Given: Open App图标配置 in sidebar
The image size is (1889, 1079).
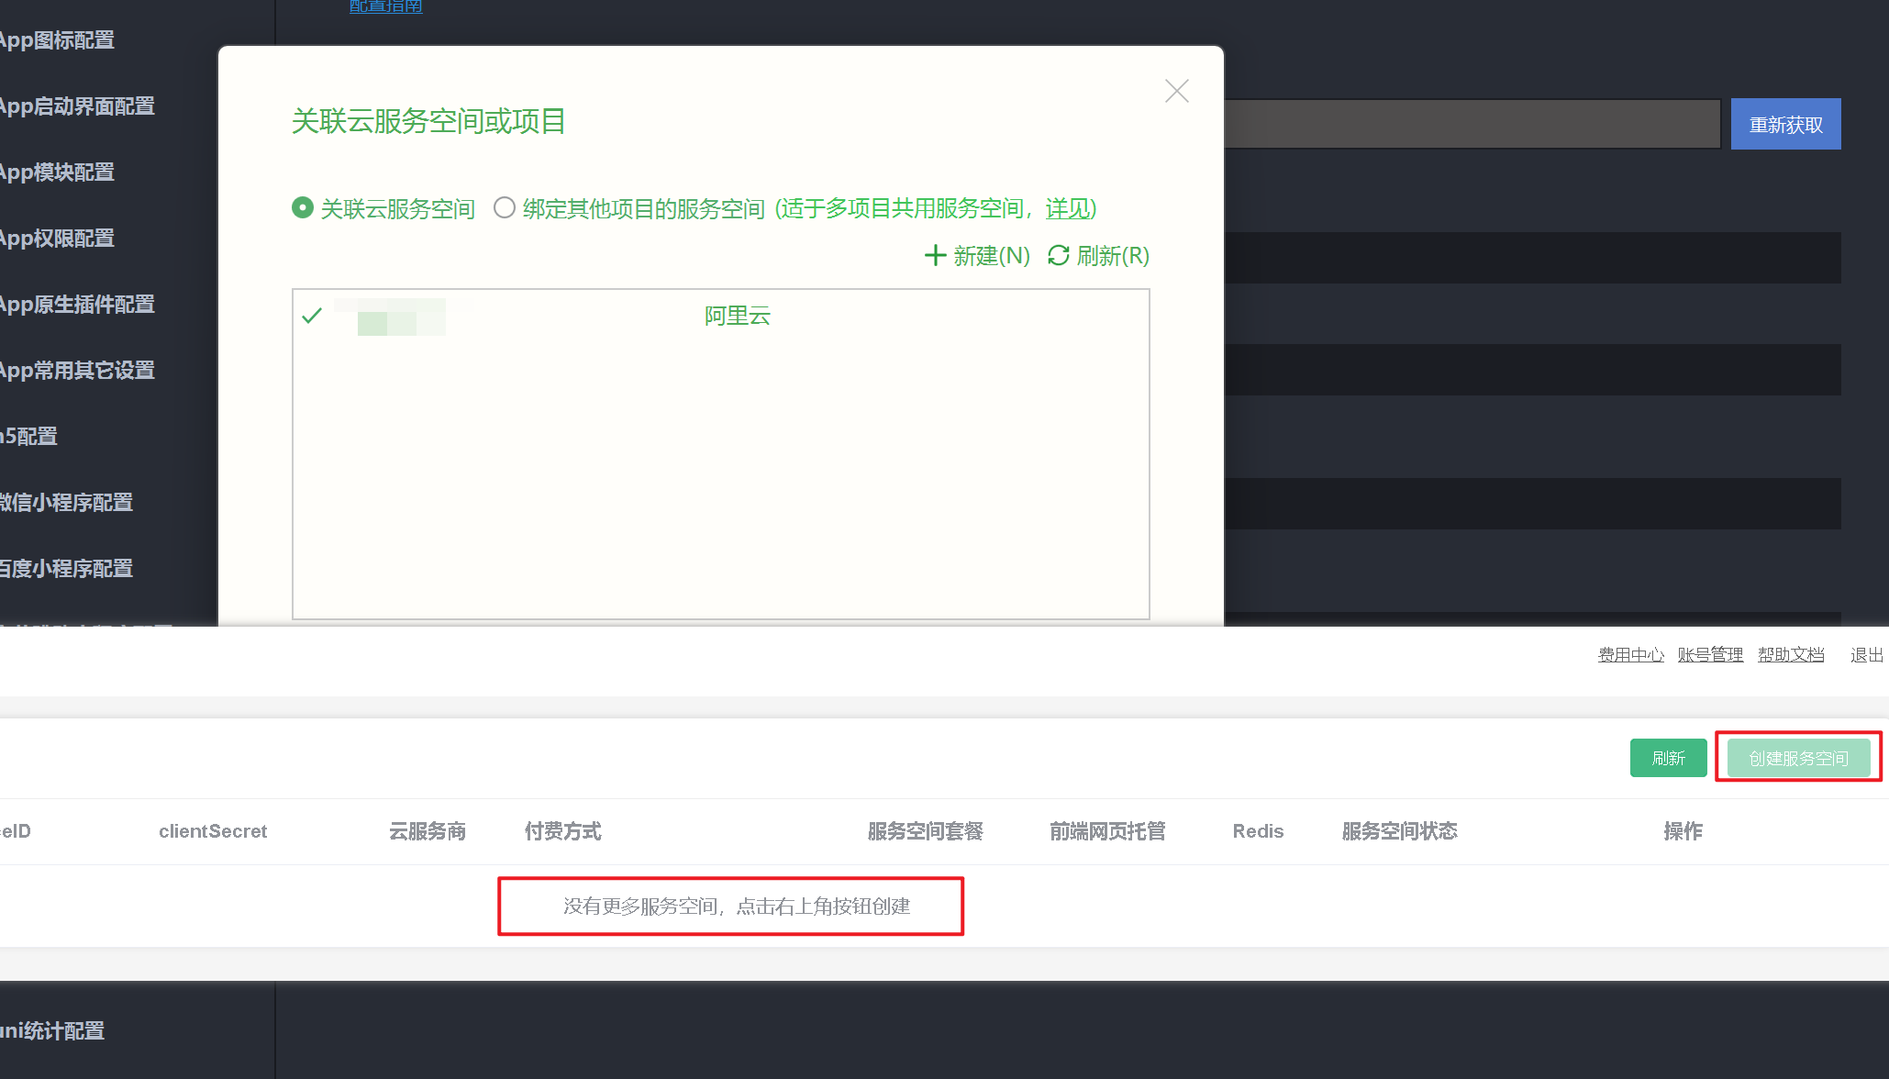Looking at the screenshot, I should [57, 40].
